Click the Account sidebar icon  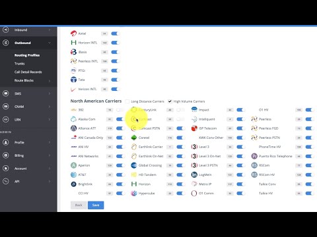tap(6, 169)
